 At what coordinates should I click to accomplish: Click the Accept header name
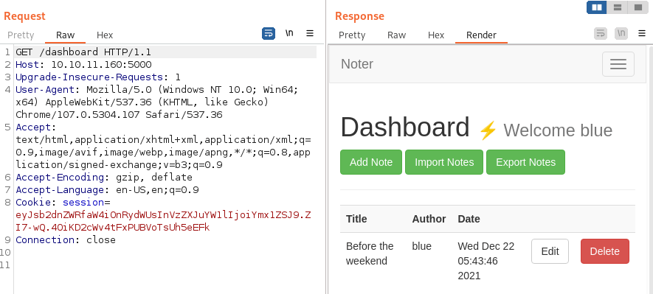(33, 127)
